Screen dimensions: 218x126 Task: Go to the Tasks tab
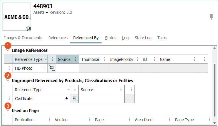coord(162,38)
